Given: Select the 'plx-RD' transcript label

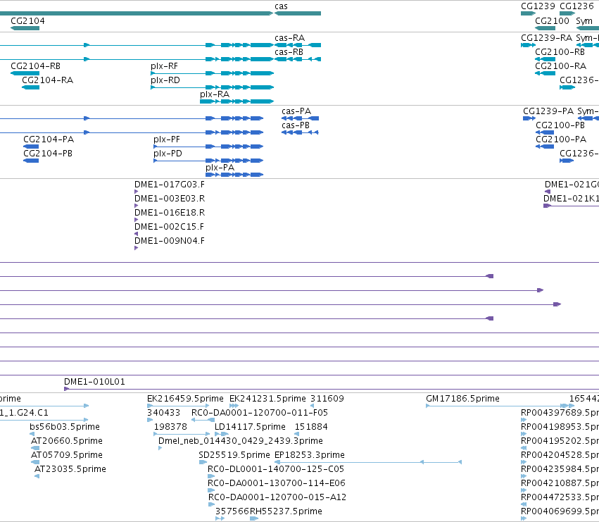Looking at the screenshot, I should point(165,80).
